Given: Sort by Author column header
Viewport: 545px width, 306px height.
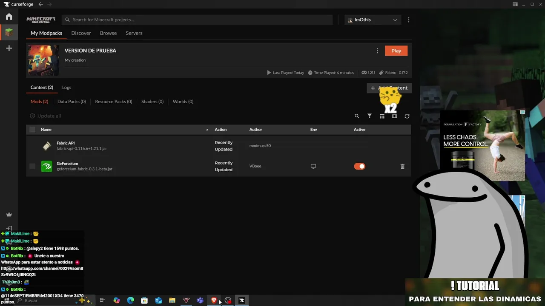Looking at the screenshot, I should click(256, 130).
